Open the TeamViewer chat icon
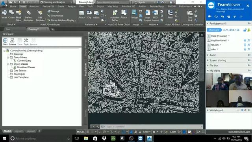The image size is (252, 142). tap(222, 17)
